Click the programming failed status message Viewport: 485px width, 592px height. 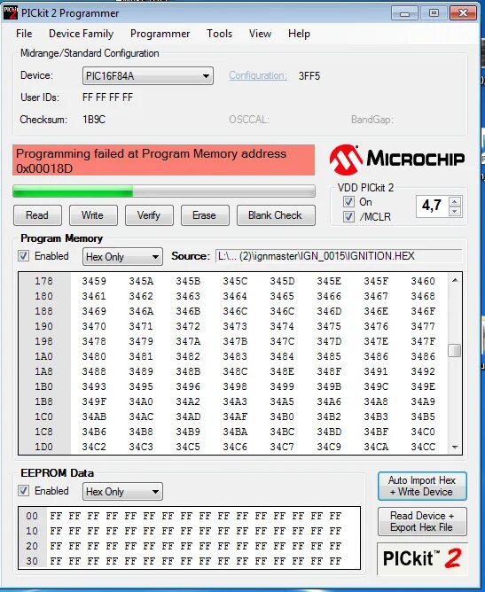pos(163,160)
